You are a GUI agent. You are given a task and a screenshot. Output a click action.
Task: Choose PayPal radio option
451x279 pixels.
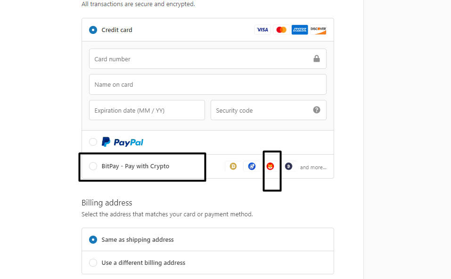coord(93,142)
